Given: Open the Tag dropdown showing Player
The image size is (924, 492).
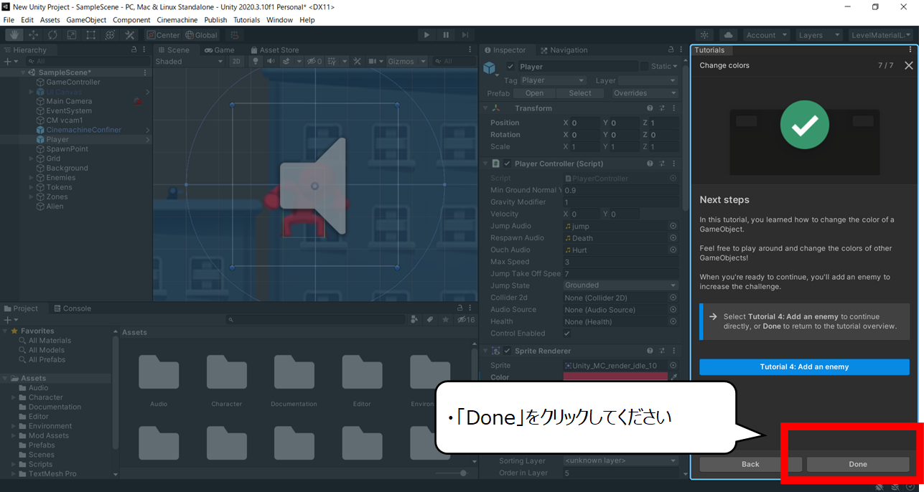Looking at the screenshot, I should pyautogui.click(x=553, y=80).
